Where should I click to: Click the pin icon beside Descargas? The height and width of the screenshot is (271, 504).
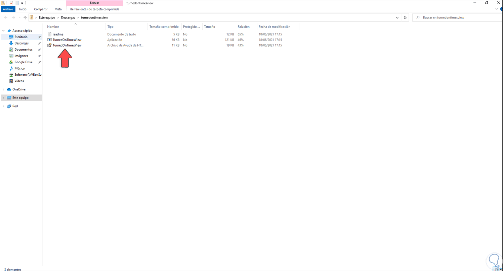(x=39, y=43)
